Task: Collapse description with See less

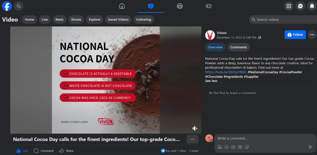Action: [x=211, y=81]
